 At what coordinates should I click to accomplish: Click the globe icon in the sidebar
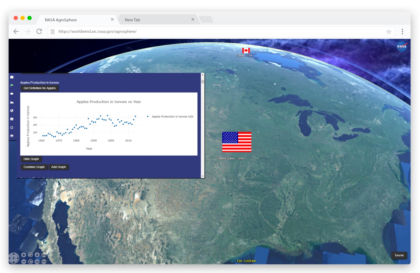click(12, 111)
